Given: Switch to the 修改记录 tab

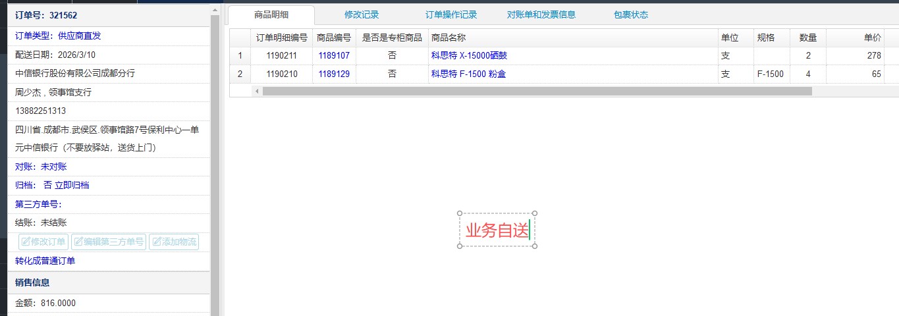Looking at the screenshot, I should [x=362, y=14].
